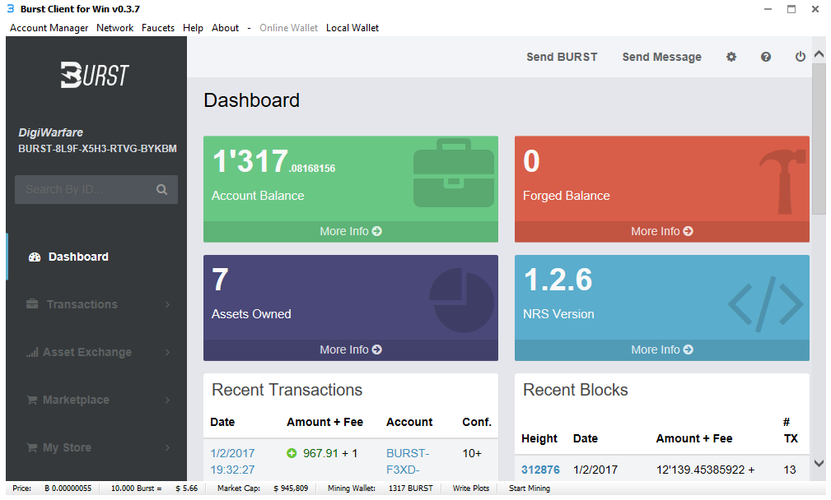
Task: Switch to Local Wallet
Action: 352,28
